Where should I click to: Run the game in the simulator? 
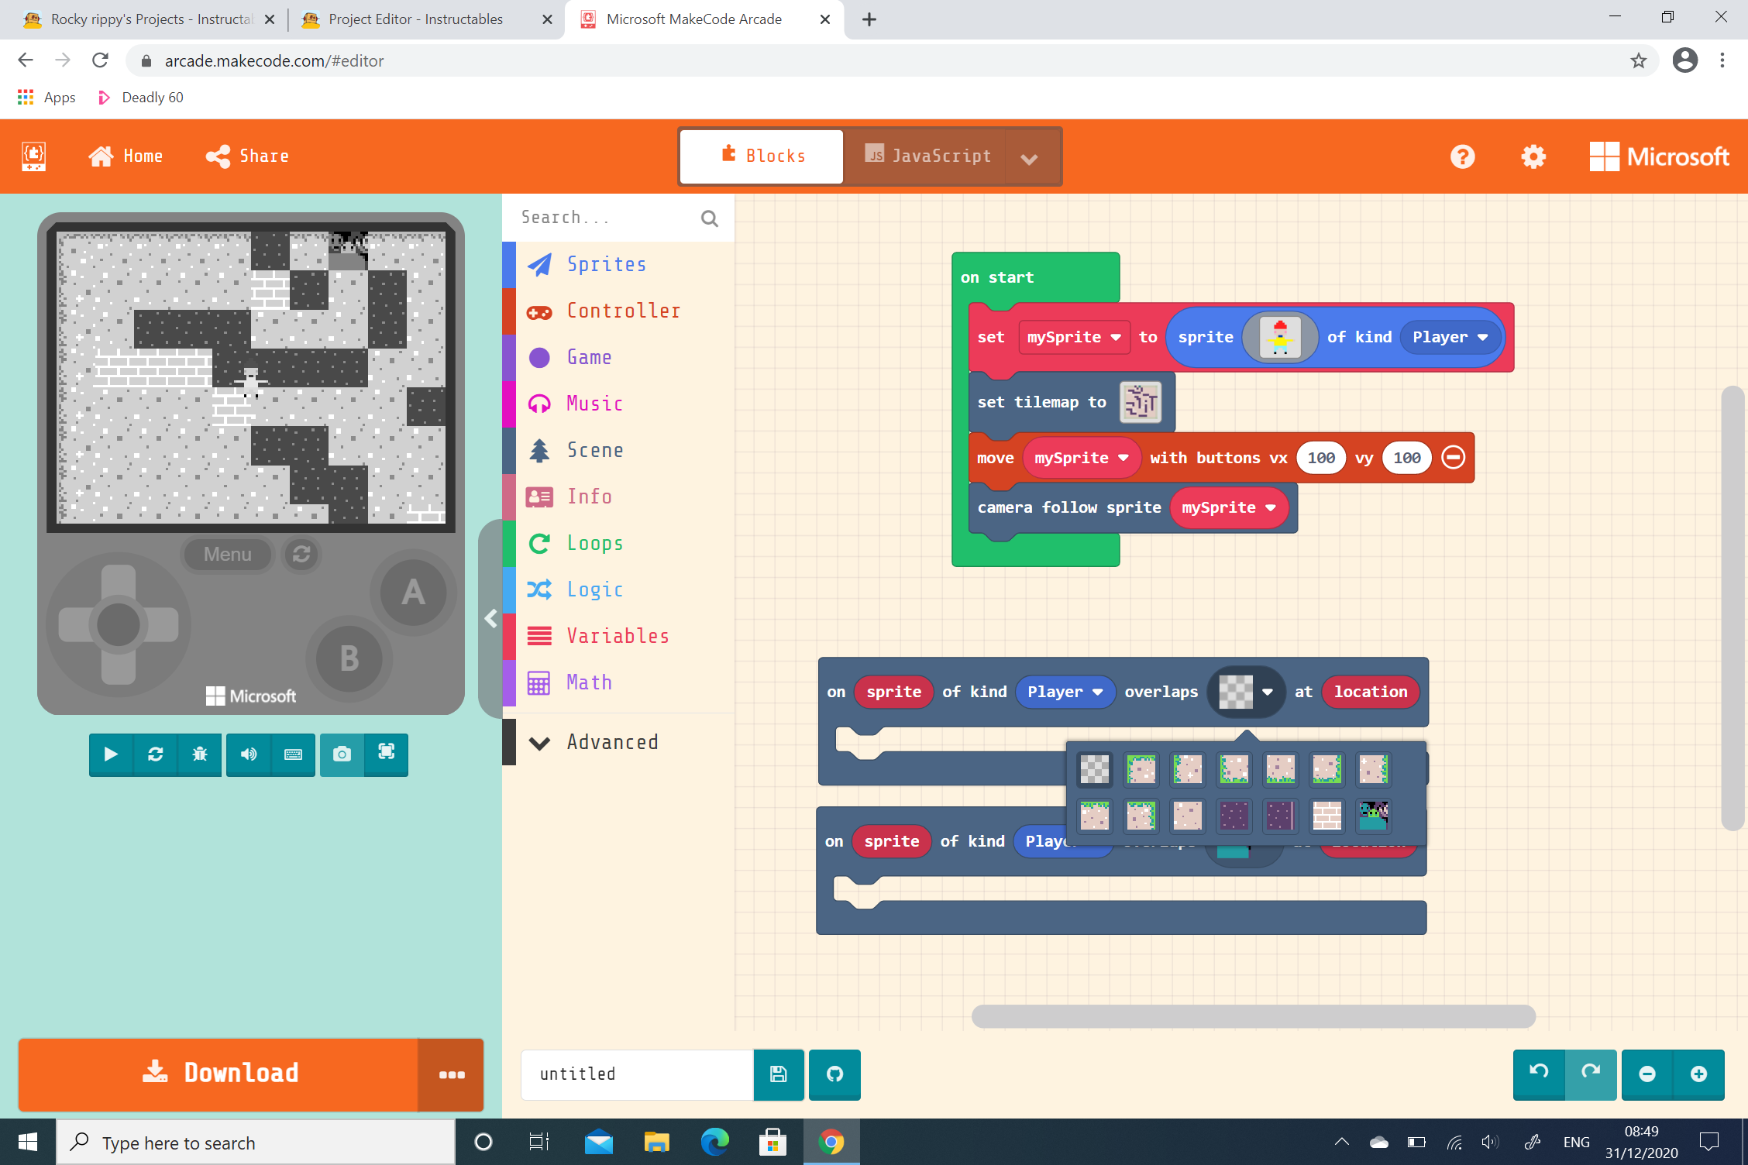[110, 754]
